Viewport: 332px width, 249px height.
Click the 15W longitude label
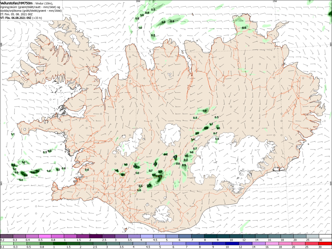click(275, 1)
